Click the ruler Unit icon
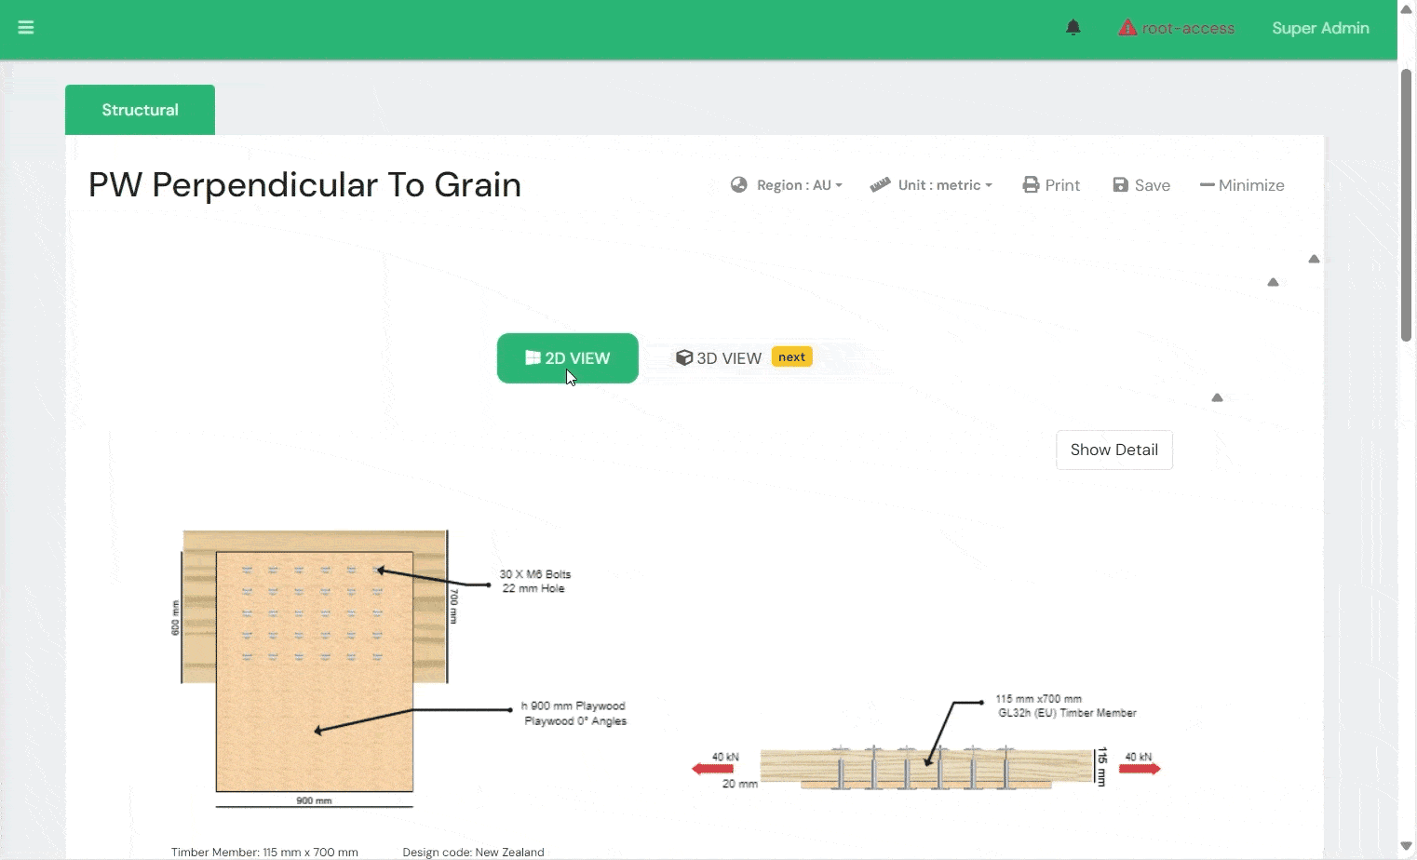 880,185
